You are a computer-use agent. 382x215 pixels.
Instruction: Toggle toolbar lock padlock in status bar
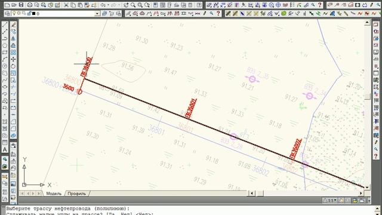click(x=356, y=201)
